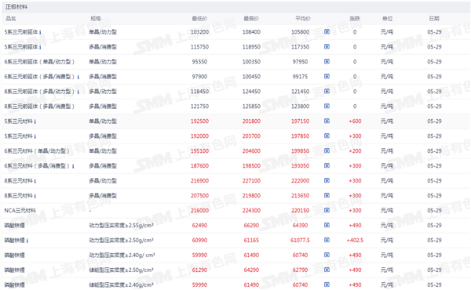Open product 8系三元前驱体（多晶/动力型）
Image resolution: width=471 pixels, height=290 pixels.
click(x=39, y=92)
